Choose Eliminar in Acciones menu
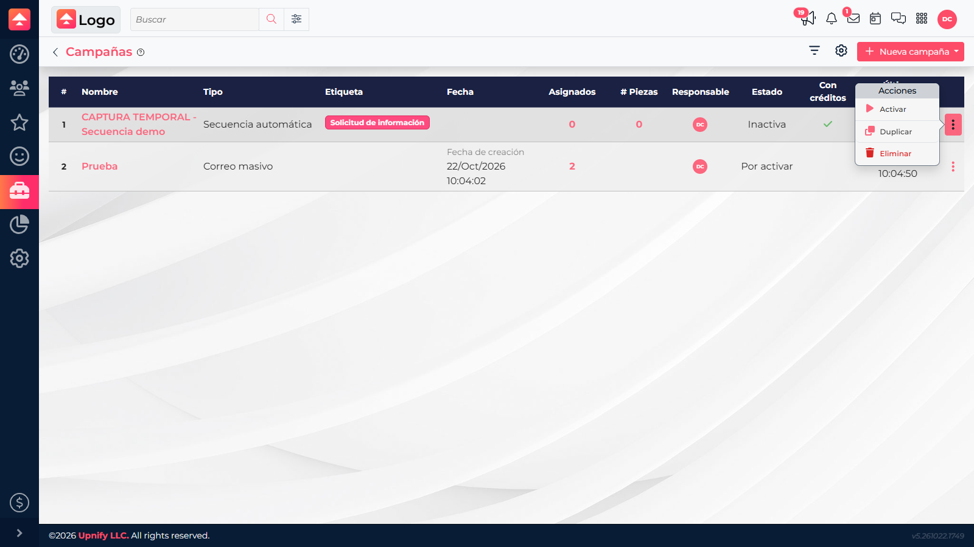The image size is (974, 547). tap(897, 154)
